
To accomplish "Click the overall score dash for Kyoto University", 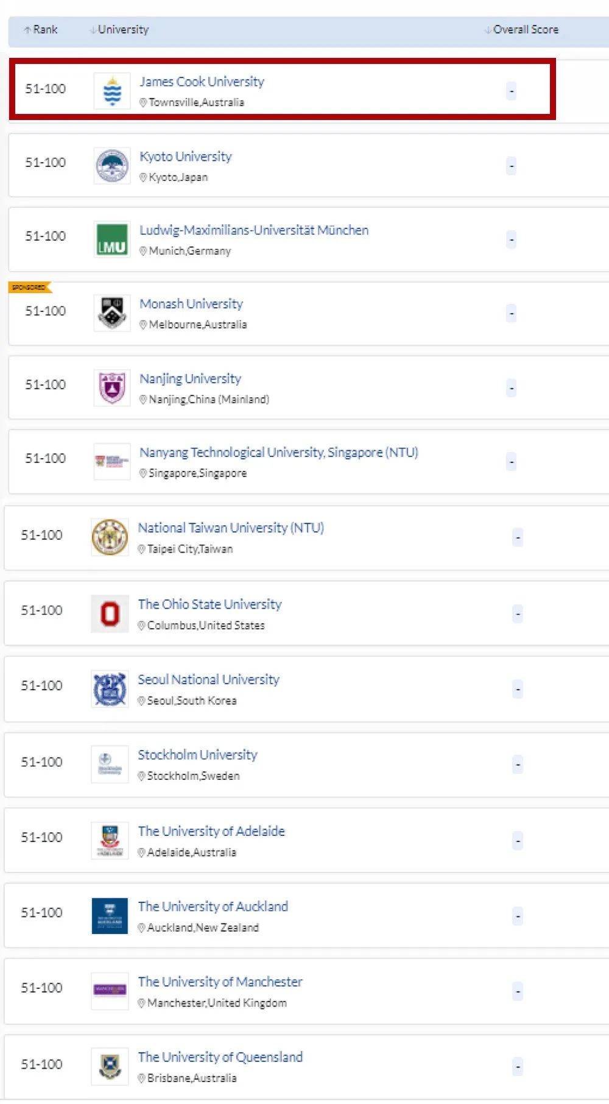I will pyautogui.click(x=512, y=166).
